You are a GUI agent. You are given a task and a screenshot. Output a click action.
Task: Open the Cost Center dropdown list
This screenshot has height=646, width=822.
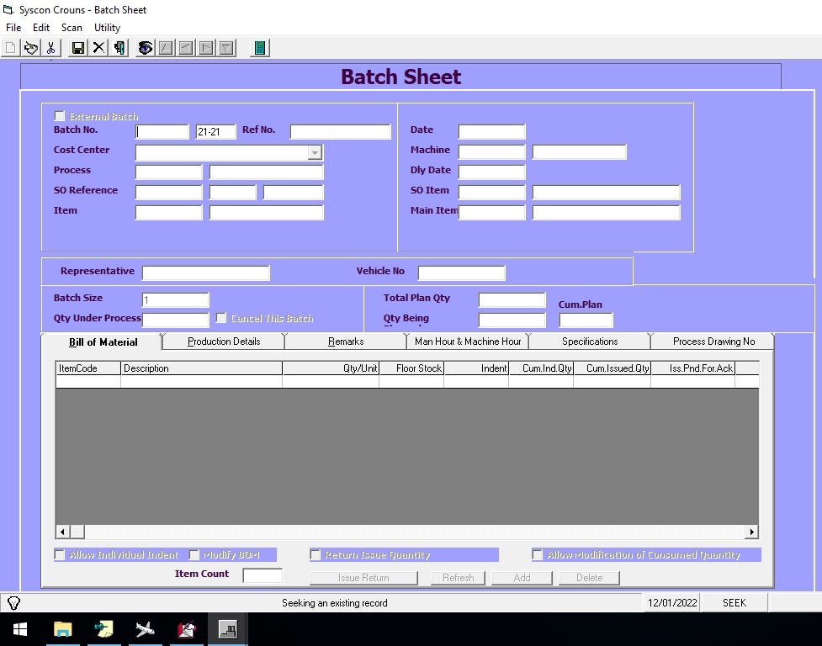click(x=315, y=151)
